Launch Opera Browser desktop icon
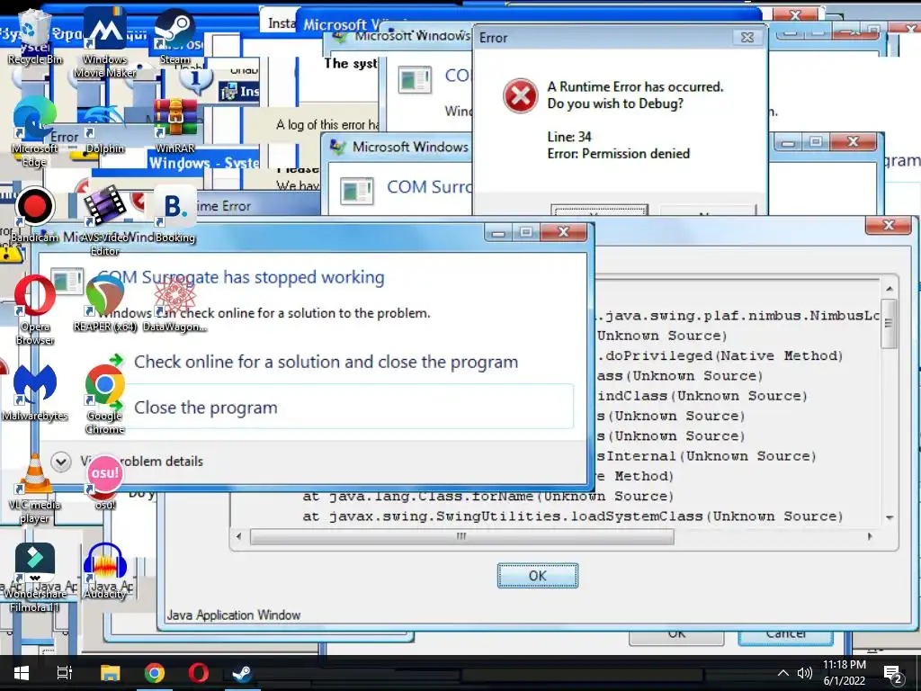This screenshot has height=691, width=921. [x=35, y=310]
